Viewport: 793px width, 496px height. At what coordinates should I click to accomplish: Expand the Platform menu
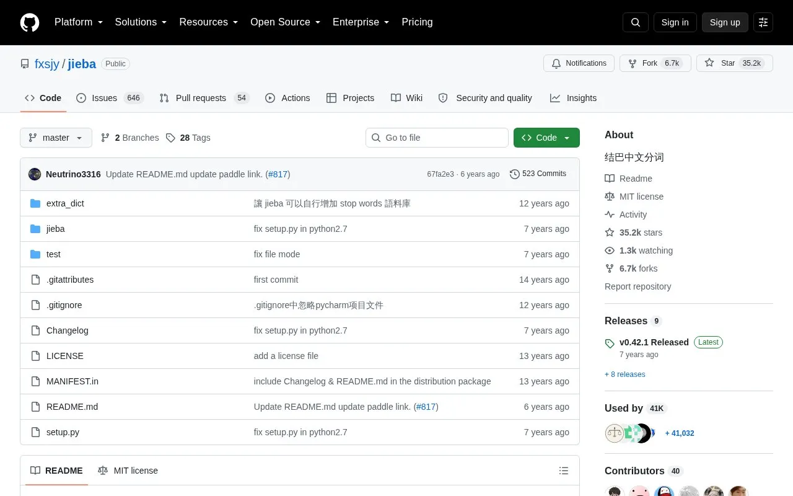tap(79, 22)
